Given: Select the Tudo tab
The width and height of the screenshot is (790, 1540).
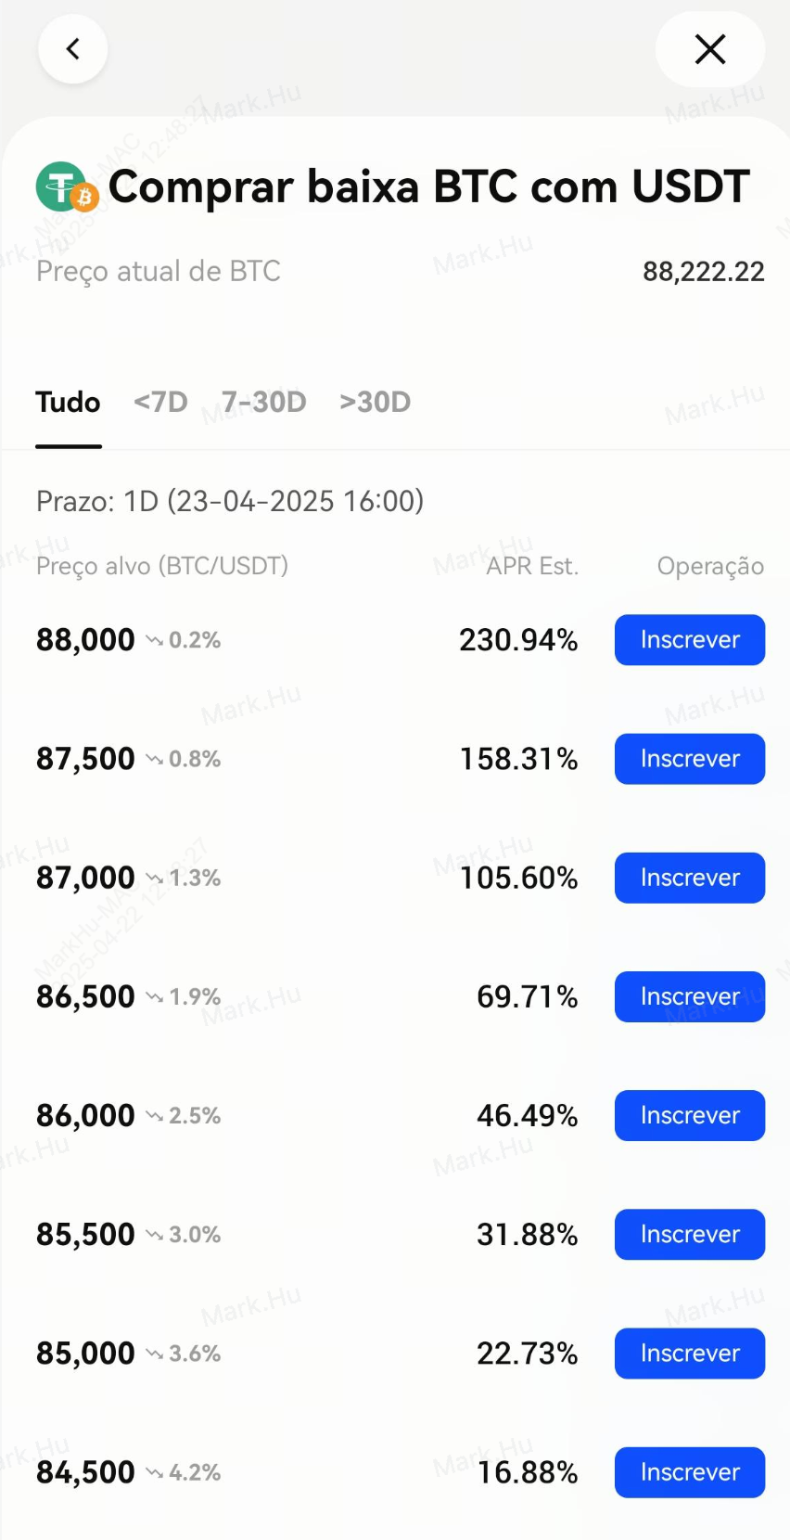Looking at the screenshot, I should (68, 403).
